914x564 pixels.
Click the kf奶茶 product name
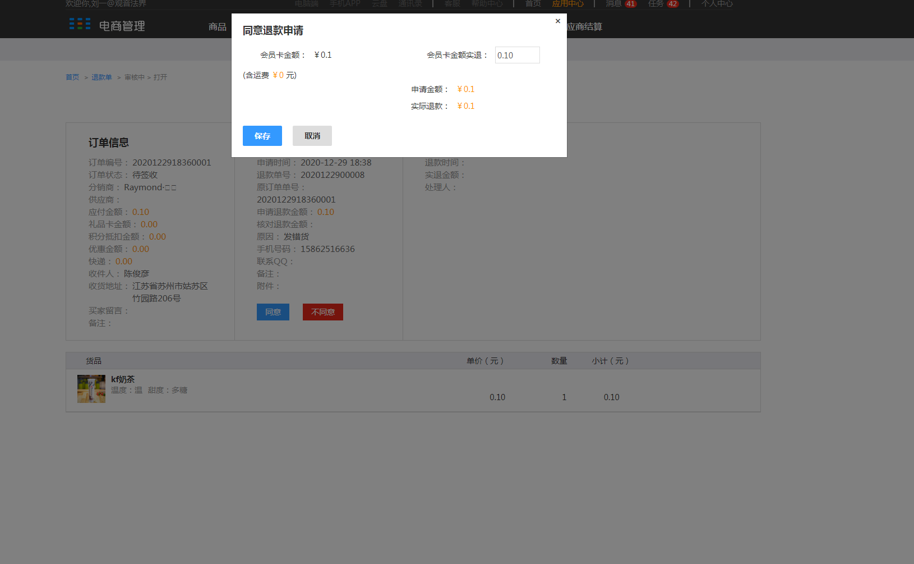coord(123,379)
